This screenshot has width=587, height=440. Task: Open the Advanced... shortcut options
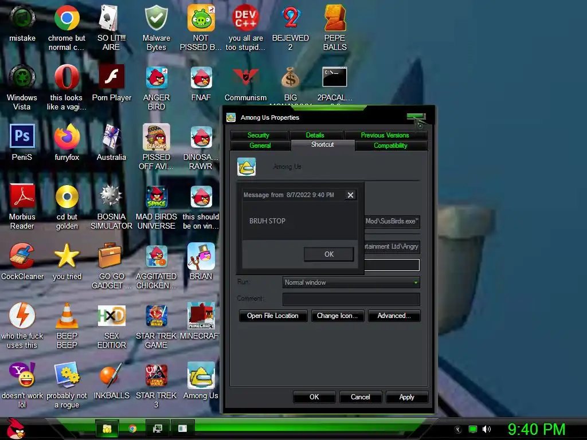(394, 316)
